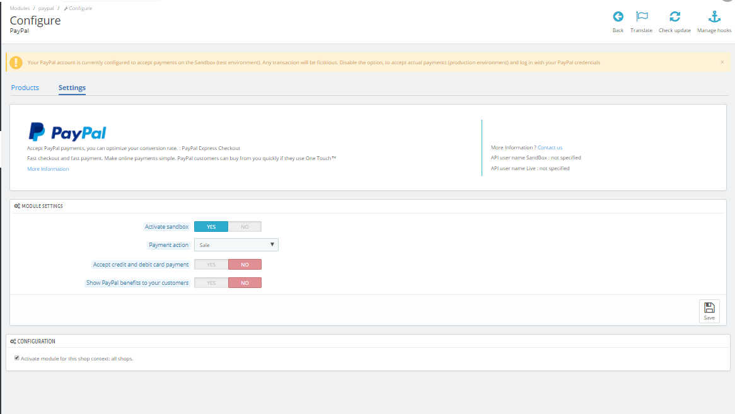The height and width of the screenshot is (414, 735).
Task: Click the Check update refresh icon
Action: pos(674,17)
